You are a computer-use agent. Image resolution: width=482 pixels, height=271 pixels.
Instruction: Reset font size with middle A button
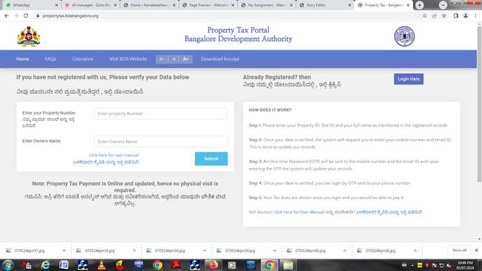174,59
